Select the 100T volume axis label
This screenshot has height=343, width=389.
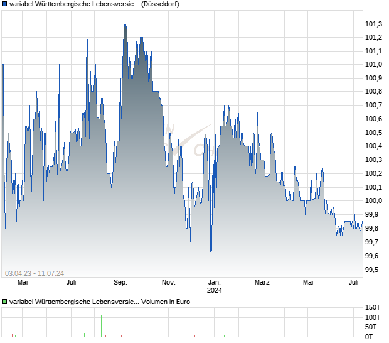tap(373, 317)
